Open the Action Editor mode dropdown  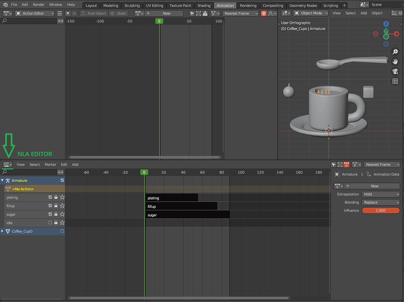click(x=34, y=13)
